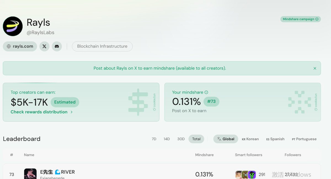Filter leaderboard by Portuguese creators
The image size is (331, 179).
tap(304, 139)
